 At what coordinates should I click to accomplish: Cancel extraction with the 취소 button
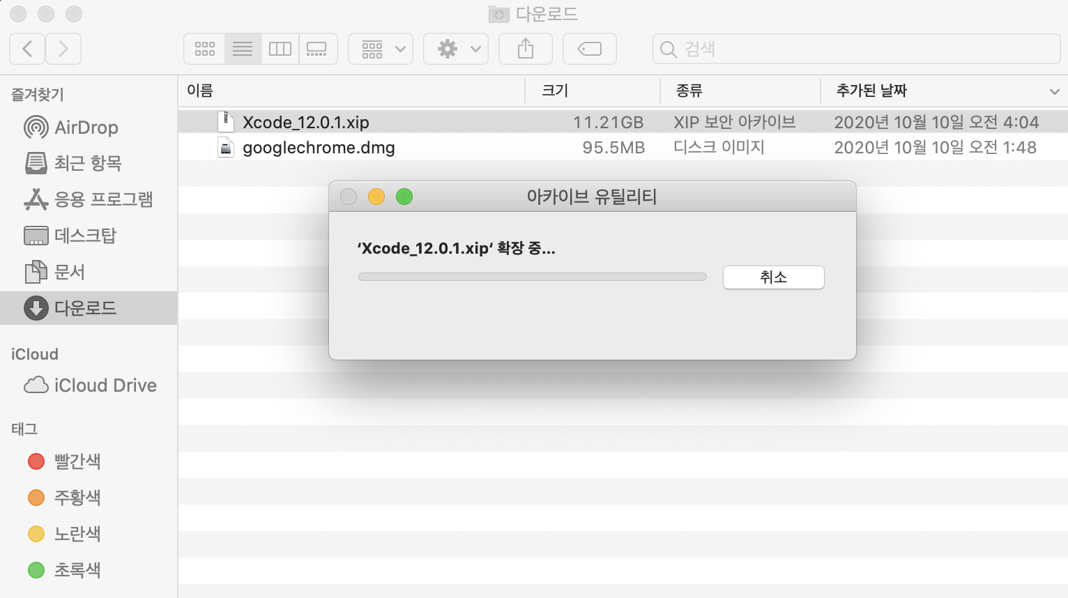774,277
